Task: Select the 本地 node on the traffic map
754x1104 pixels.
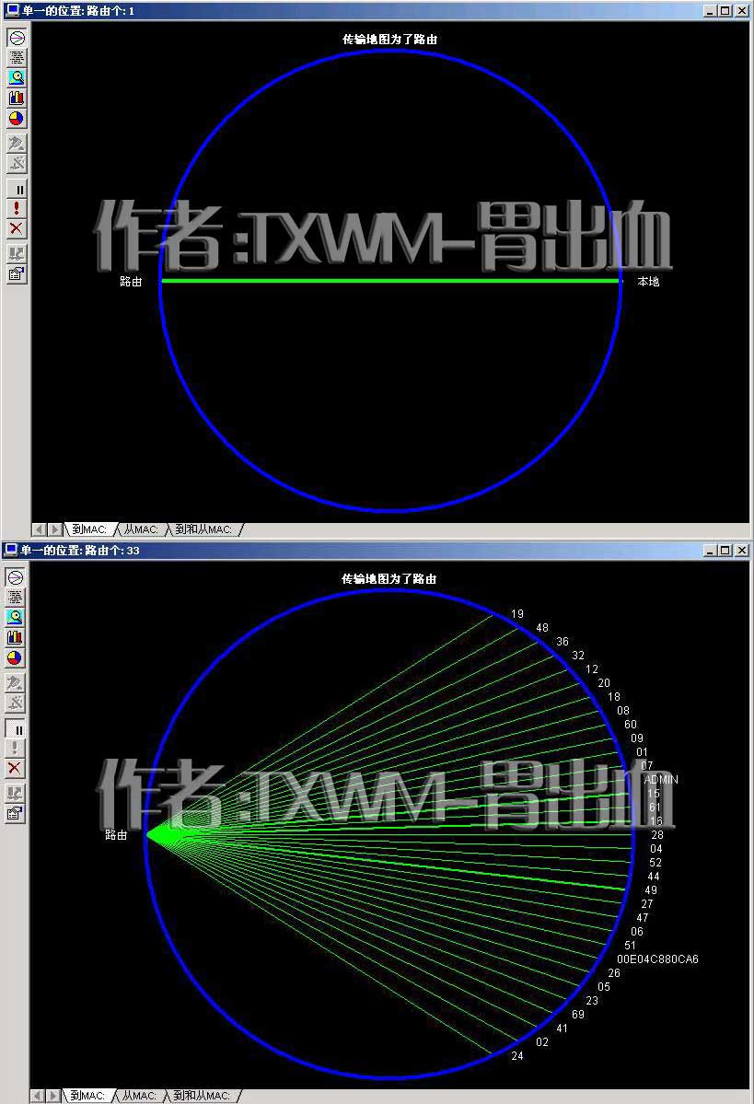Action: 648,282
